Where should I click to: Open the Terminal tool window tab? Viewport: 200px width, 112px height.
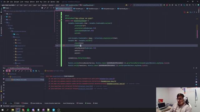click(x=80, y=103)
